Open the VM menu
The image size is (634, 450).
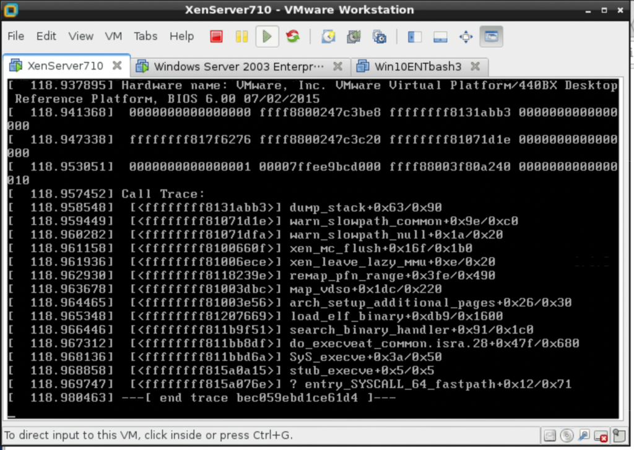point(113,36)
